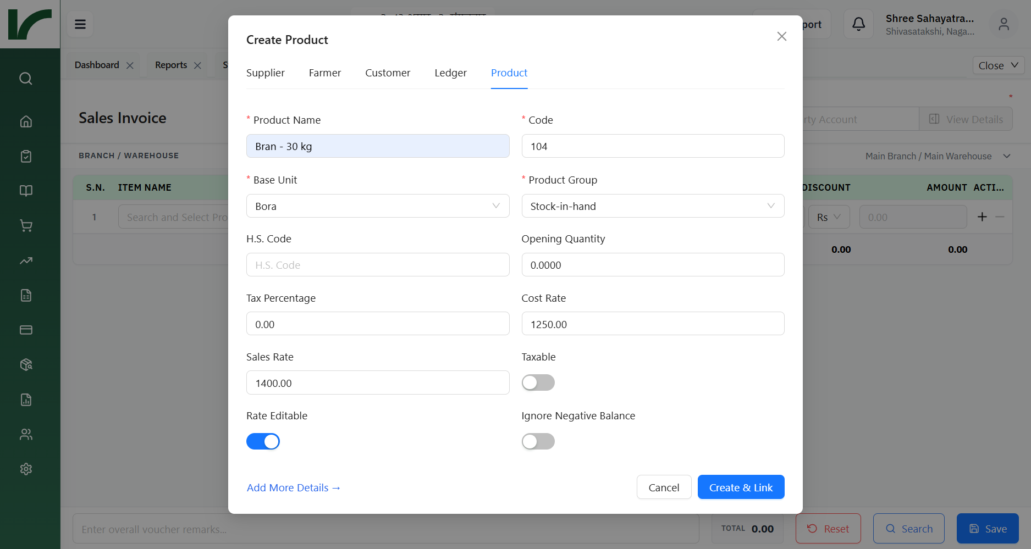Screen dimensions: 1031x549
Task: Follow the Add More Details link
Action: [x=294, y=488]
